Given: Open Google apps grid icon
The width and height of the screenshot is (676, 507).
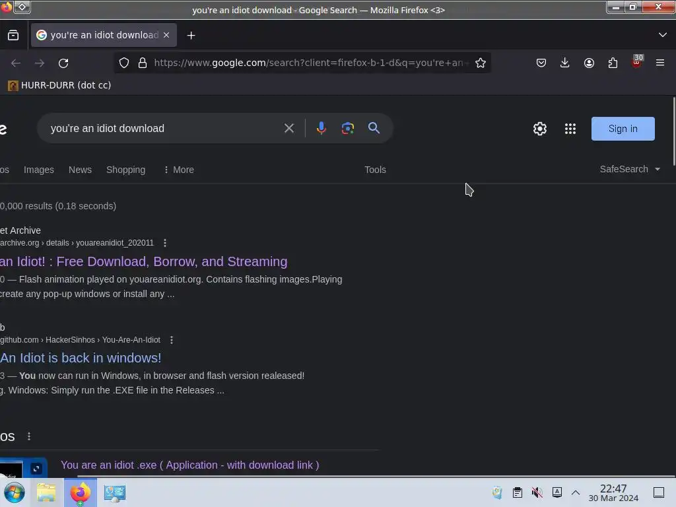Looking at the screenshot, I should (570, 129).
